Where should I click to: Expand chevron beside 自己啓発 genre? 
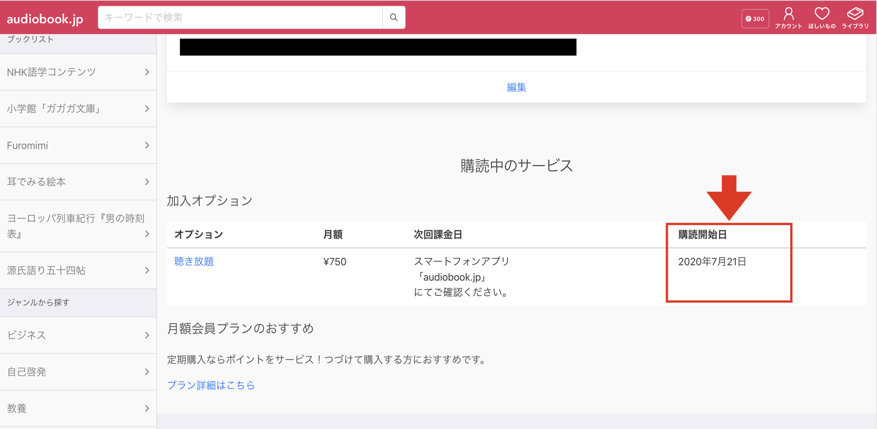click(x=147, y=371)
